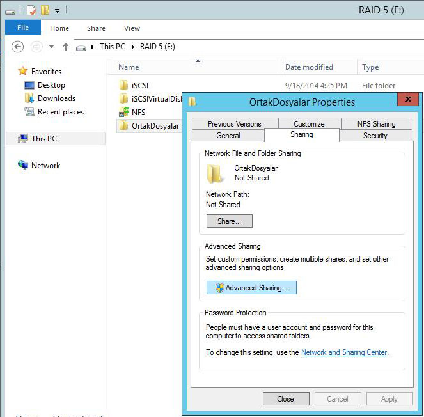
Task: Click the Up arrow to parent folder
Action: tap(65, 47)
